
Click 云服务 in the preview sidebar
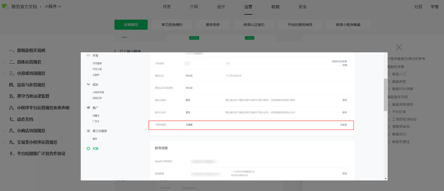96,75
